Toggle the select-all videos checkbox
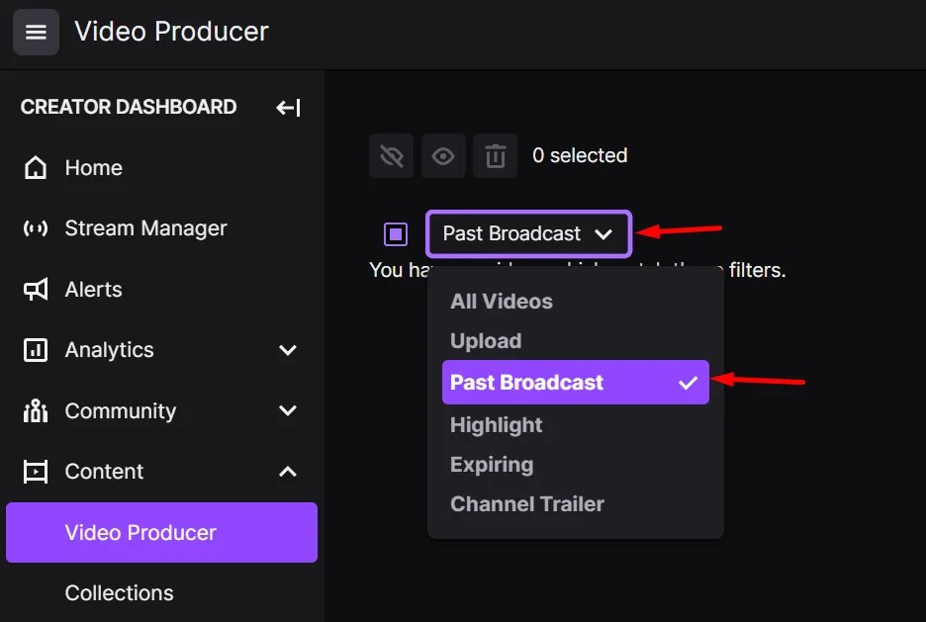Viewport: 926px width, 622px height. click(395, 233)
